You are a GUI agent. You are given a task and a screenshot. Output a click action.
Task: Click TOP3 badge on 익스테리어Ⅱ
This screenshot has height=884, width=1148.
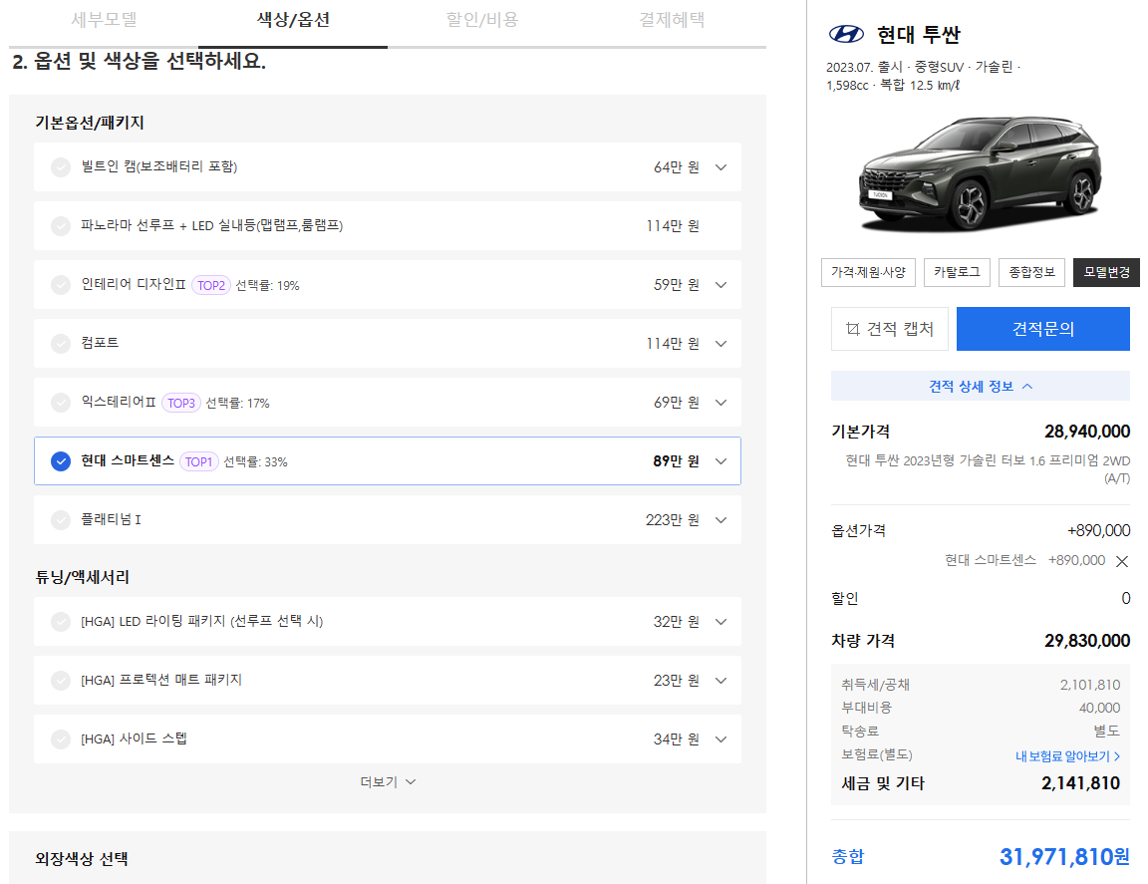coord(180,403)
